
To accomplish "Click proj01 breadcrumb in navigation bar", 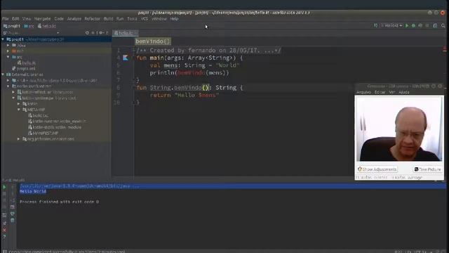I will point(12,26).
